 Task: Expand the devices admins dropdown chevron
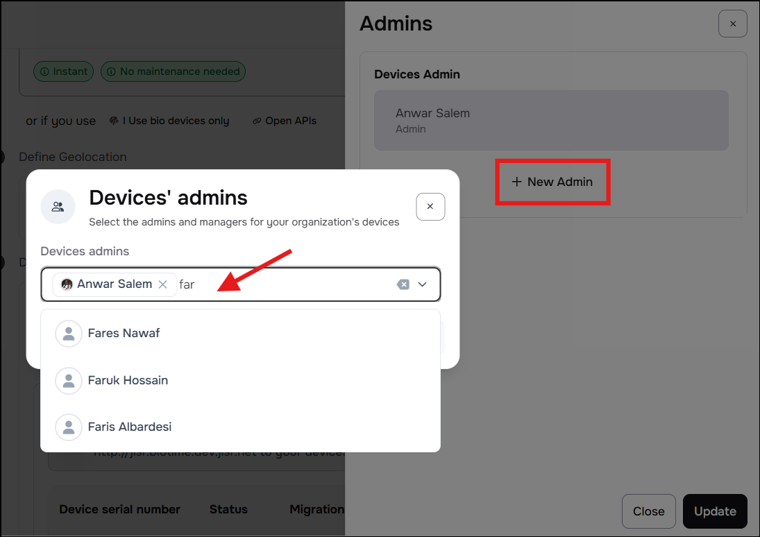pyautogui.click(x=423, y=284)
